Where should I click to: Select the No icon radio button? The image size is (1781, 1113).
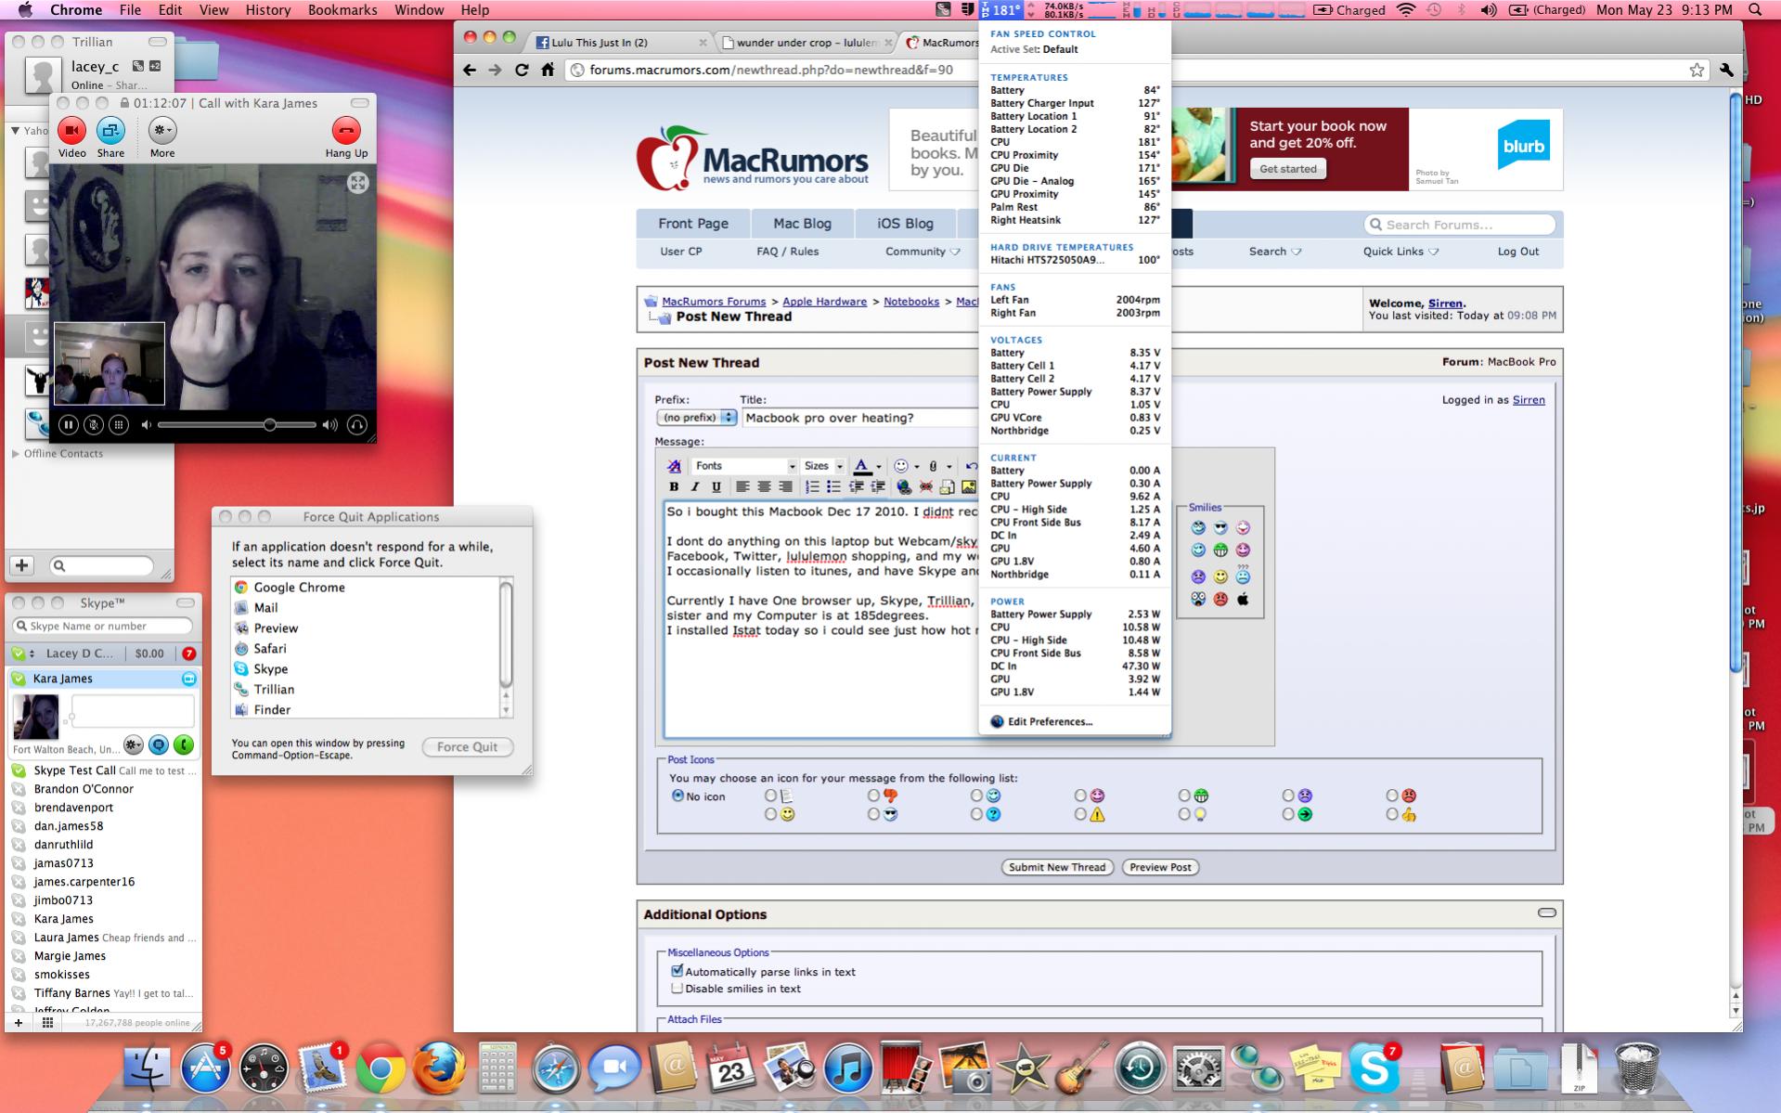tap(678, 796)
